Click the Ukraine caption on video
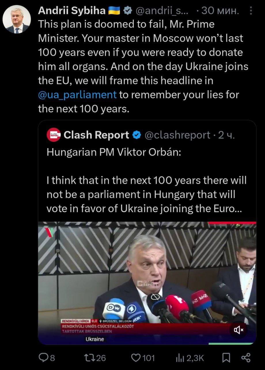 [x=94, y=339]
